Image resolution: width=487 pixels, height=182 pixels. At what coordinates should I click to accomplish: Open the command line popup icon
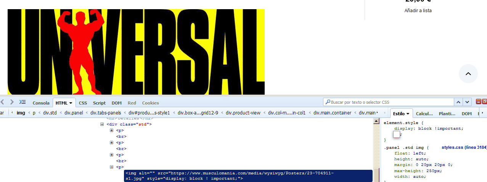point(23,102)
